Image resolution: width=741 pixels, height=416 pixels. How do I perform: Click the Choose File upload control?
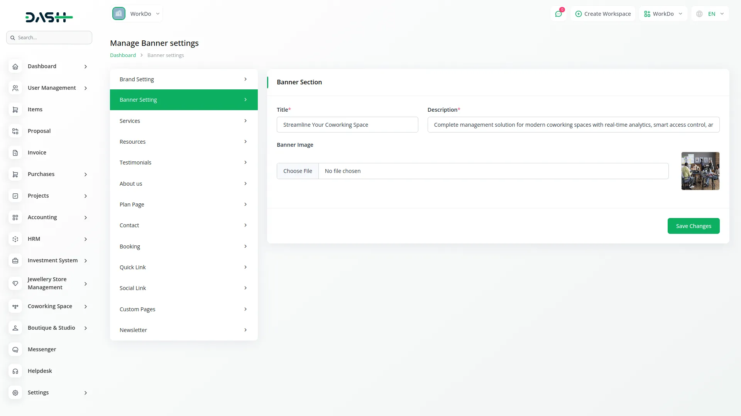tap(298, 171)
